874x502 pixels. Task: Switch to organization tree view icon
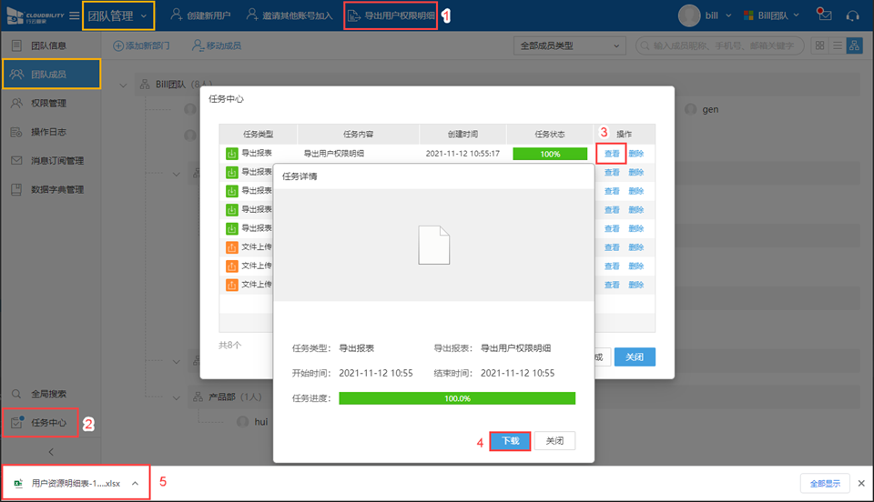pos(854,45)
